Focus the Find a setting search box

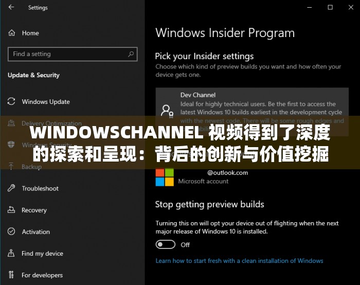click(73, 54)
